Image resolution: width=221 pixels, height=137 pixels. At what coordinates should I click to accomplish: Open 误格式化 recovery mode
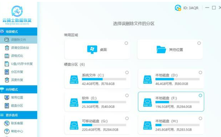(17, 56)
